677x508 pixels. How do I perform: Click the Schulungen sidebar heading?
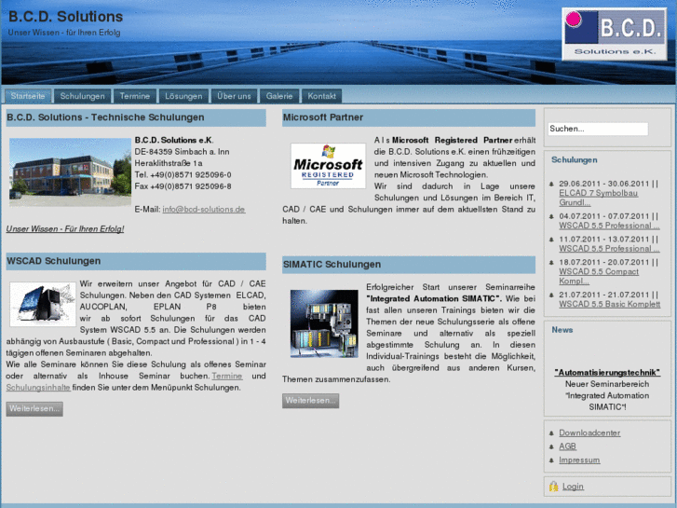[x=575, y=160]
